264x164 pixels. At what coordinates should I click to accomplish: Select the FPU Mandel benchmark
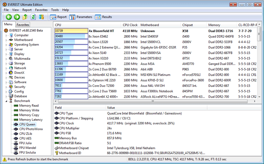[28, 148]
